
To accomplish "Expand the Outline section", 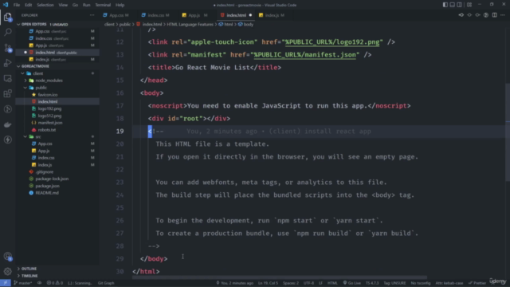I will 29,269.
